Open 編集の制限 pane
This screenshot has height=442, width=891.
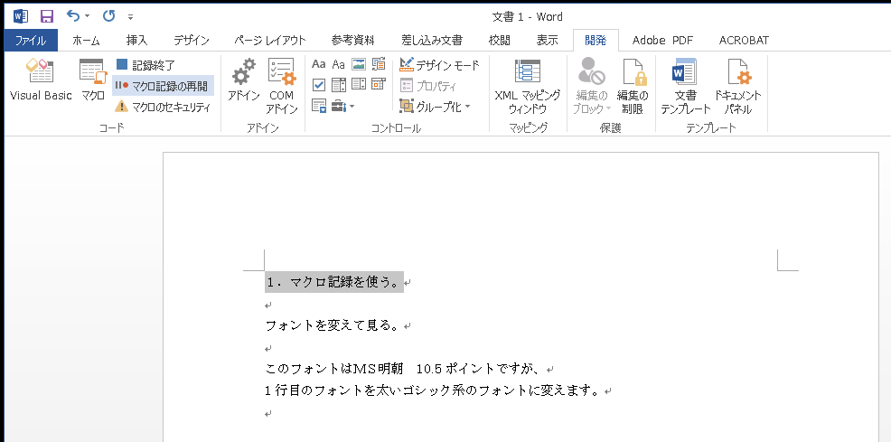(x=633, y=87)
